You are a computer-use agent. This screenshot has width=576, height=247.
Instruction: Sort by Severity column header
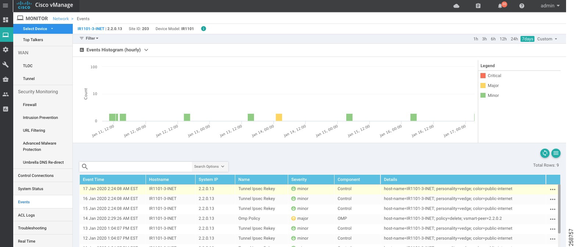[x=311, y=179]
